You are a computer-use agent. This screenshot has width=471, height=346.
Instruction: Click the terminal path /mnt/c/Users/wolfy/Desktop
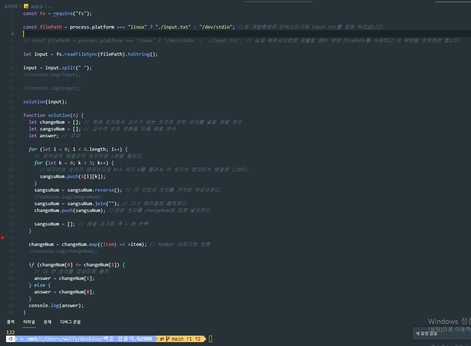pyautogui.click(x=64, y=339)
